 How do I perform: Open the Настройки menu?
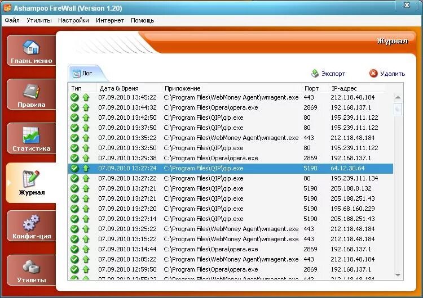coord(73,20)
